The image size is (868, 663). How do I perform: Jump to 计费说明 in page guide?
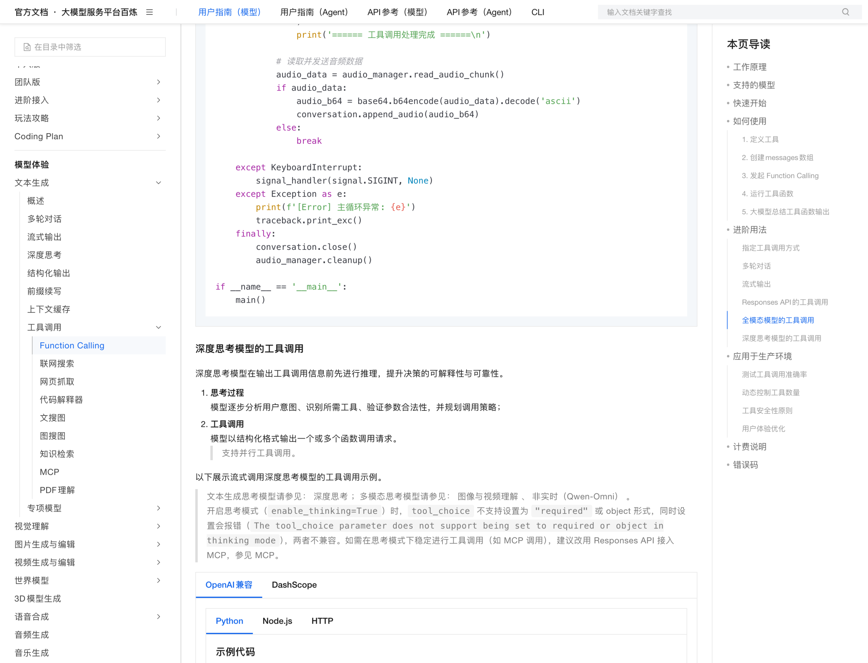pos(750,447)
